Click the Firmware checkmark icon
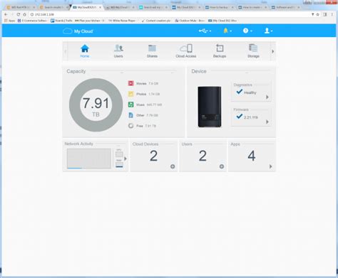Image resolution: width=338 pixels, height=278 pixels. click(x=240, y=117)
